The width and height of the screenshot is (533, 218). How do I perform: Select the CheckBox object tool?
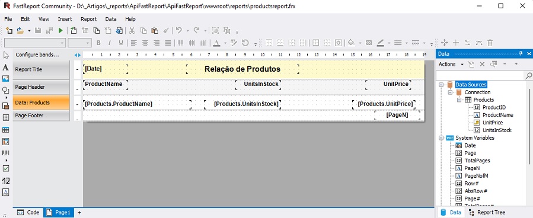point(5,168)
